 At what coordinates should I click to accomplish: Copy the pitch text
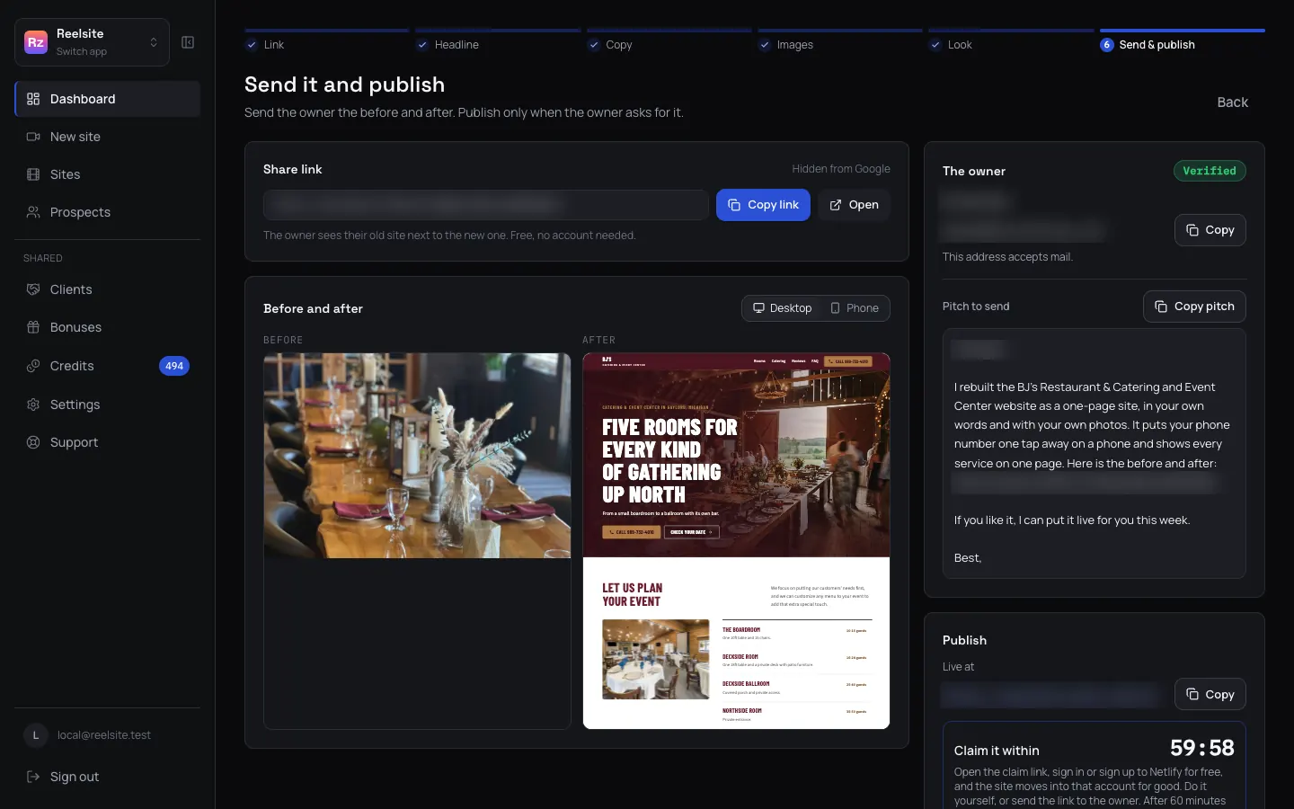[x=1194, y=307]
